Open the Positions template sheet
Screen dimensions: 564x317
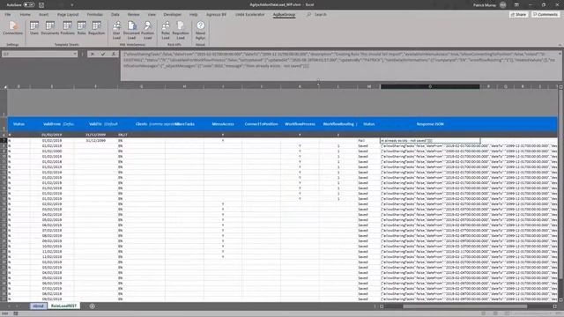[67, 28]
